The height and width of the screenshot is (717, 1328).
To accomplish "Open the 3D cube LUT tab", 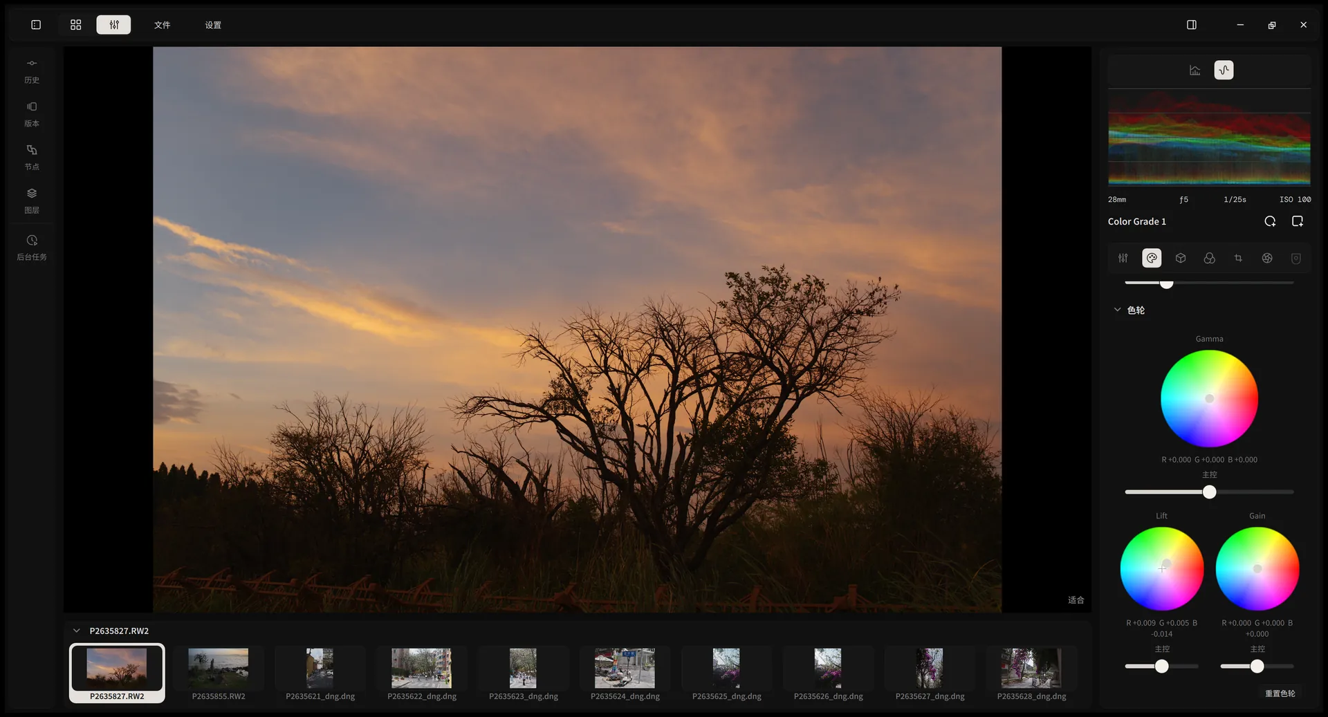I will click(1181, 258).
